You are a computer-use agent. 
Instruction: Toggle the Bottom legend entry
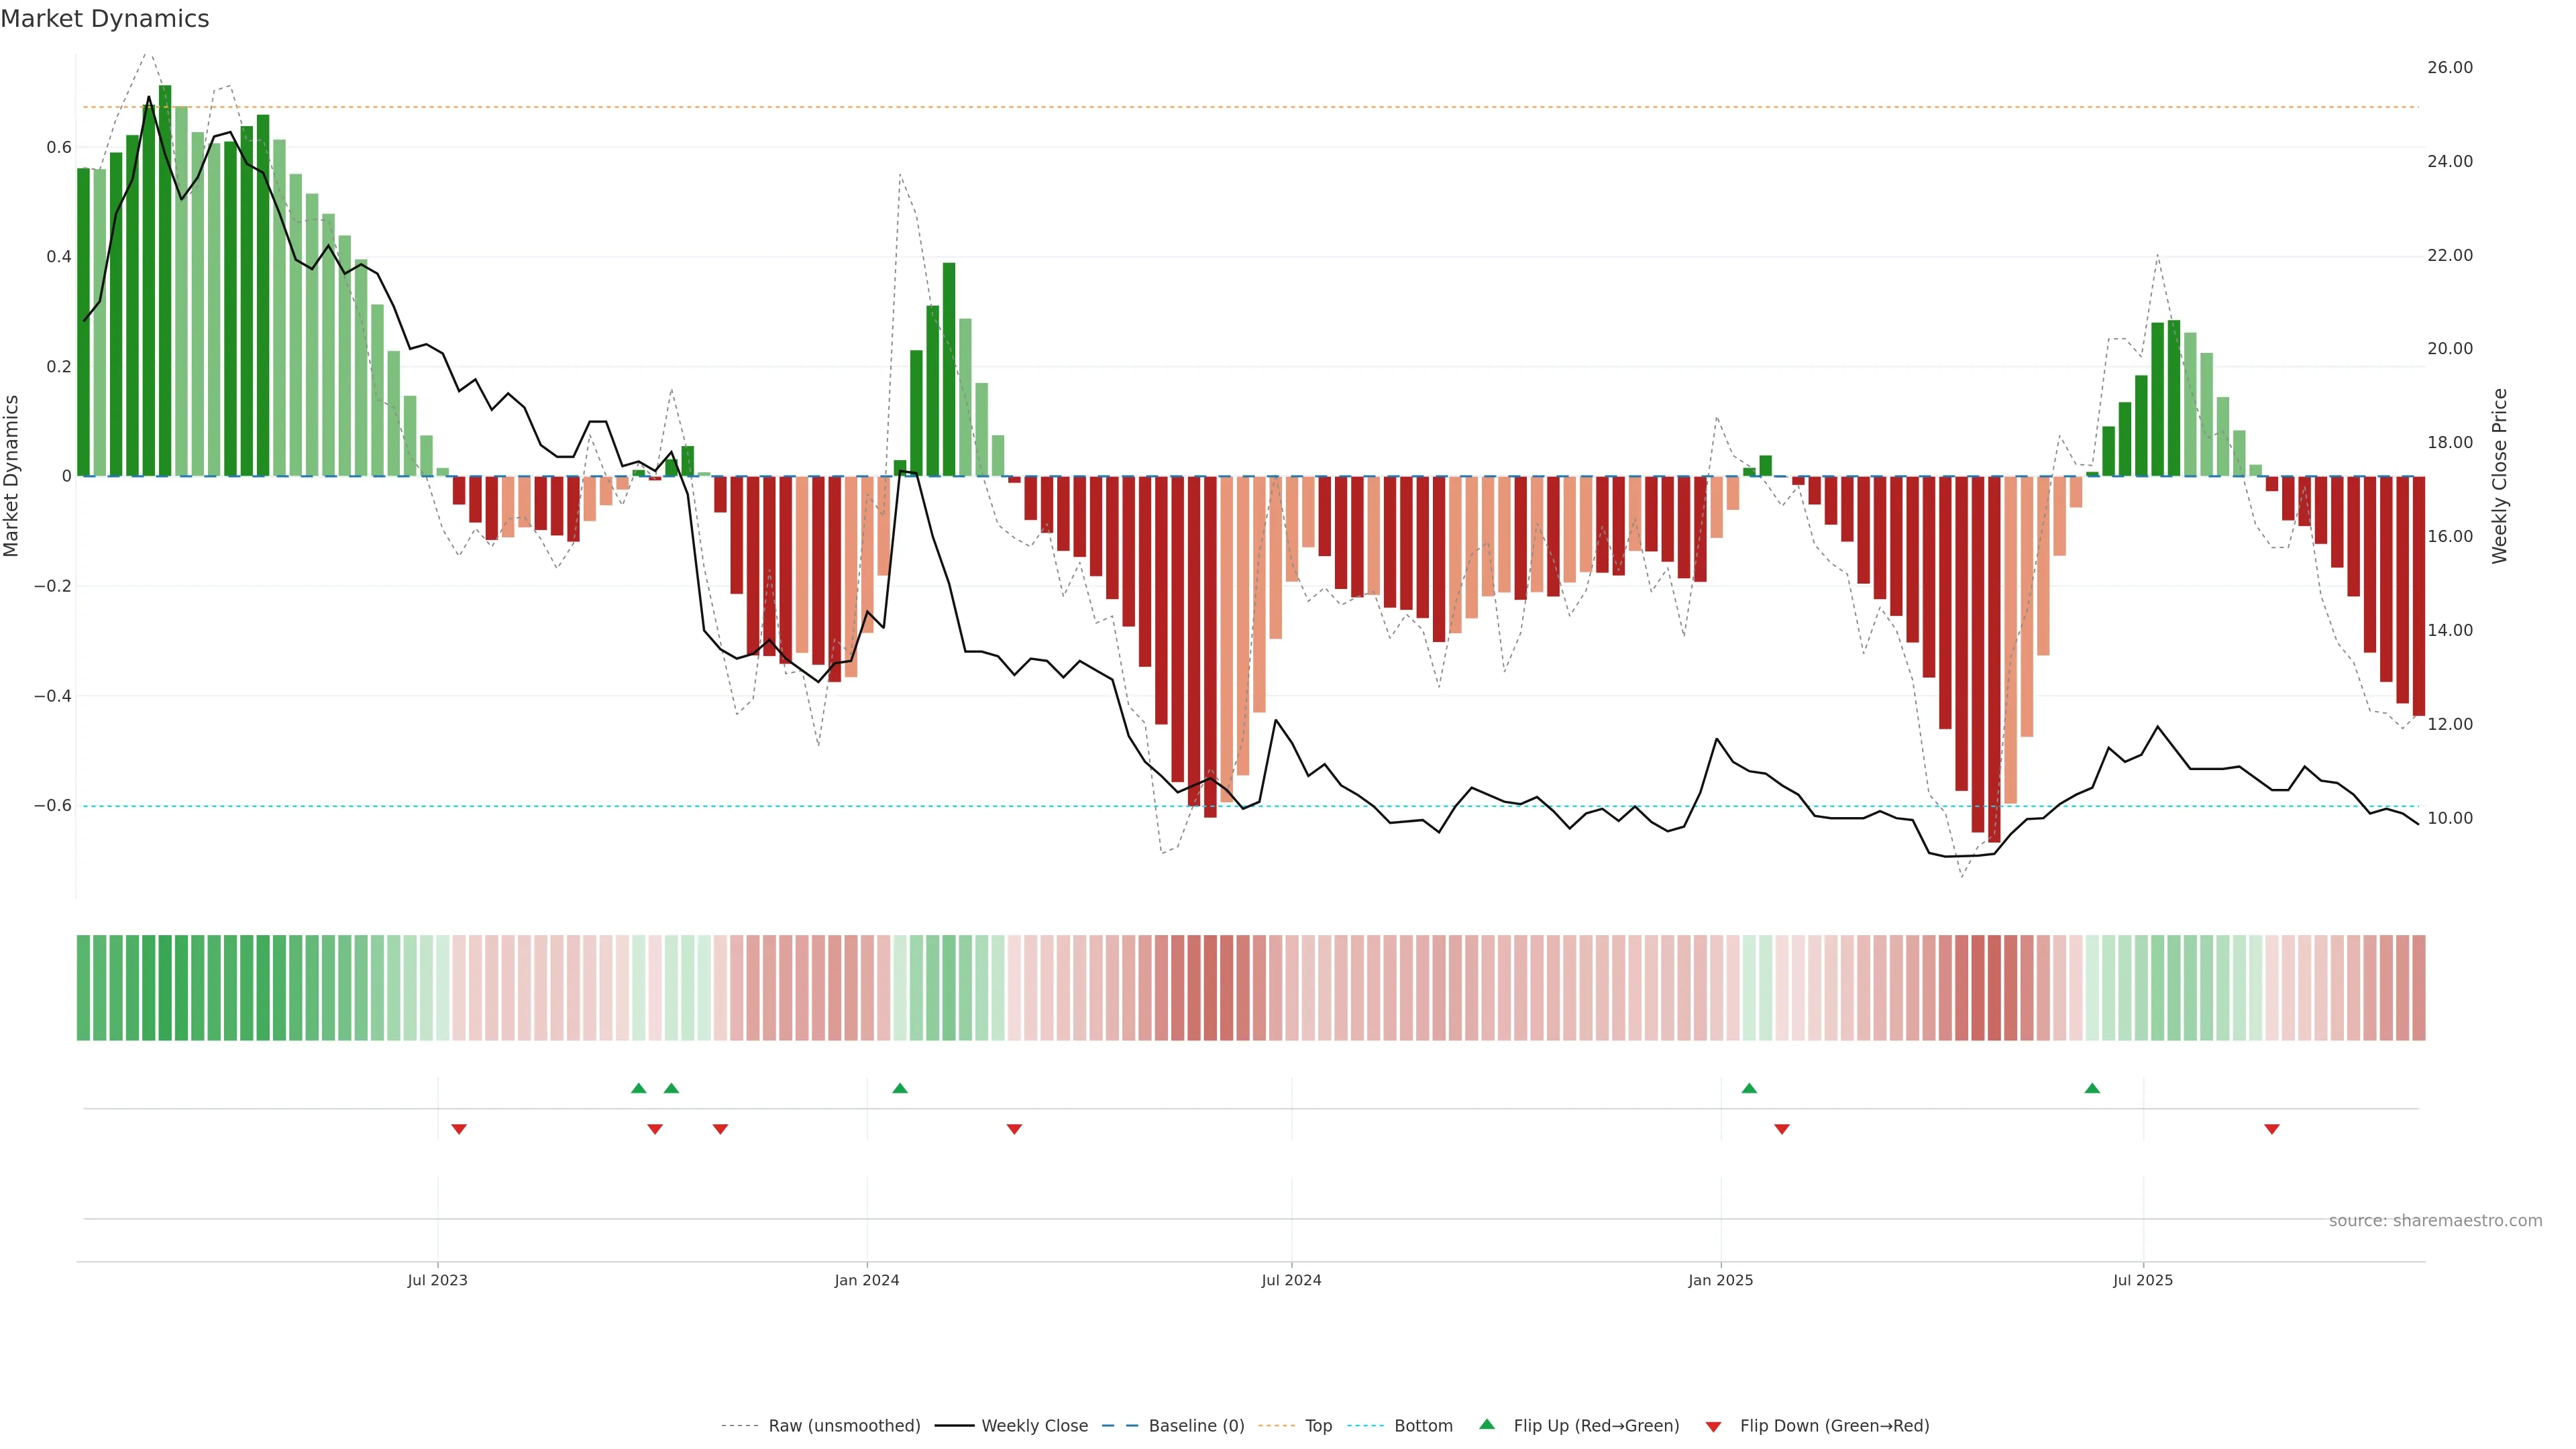[1423, 1426]
